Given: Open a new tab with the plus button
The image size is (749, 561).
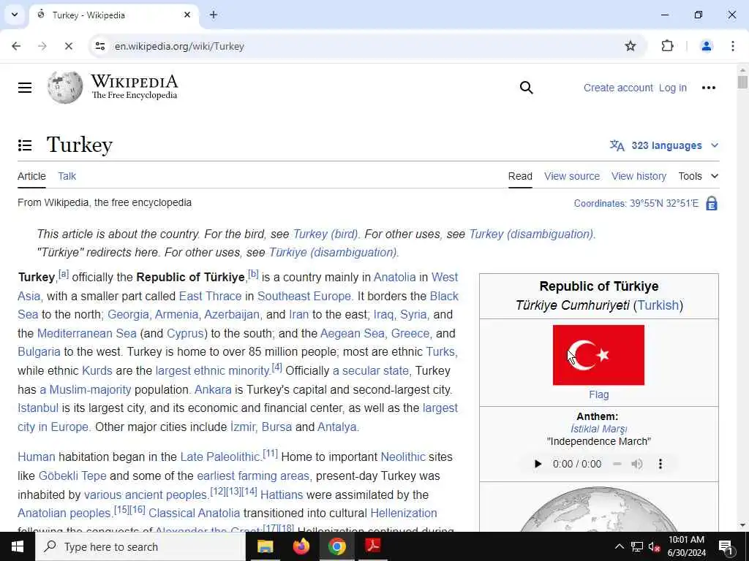Looking at the screenshot, I should 214,15.
